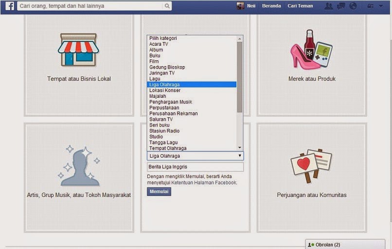Click the shoe and bottle product icon
The width and height of the screenshot is (392, 249).
coord(311,50)
